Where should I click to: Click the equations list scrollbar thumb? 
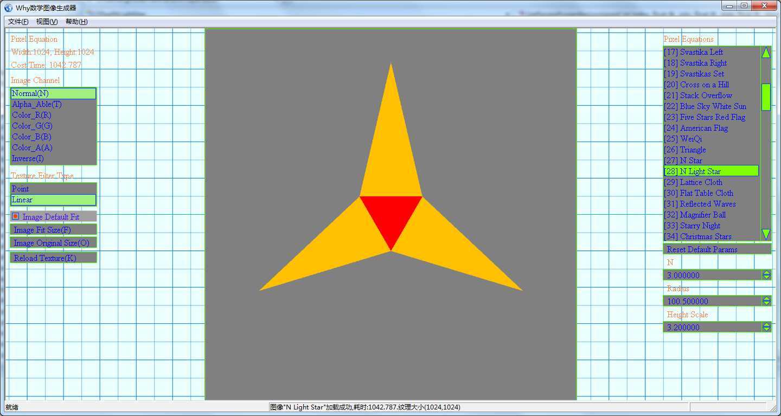click(x=766, y=97)
